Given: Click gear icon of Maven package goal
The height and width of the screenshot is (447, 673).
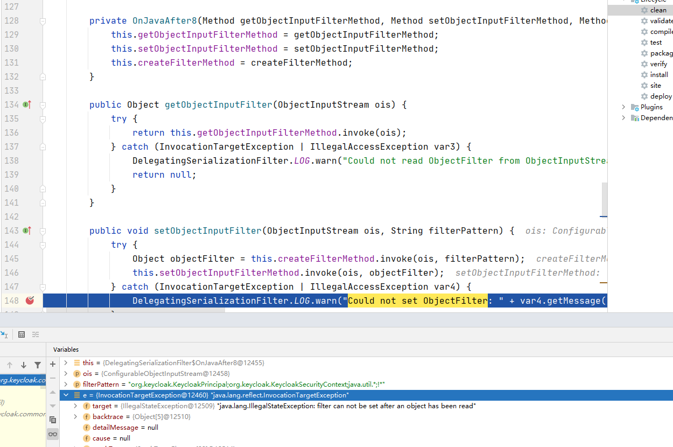Looking at the screenshot, I should (645, 53).
